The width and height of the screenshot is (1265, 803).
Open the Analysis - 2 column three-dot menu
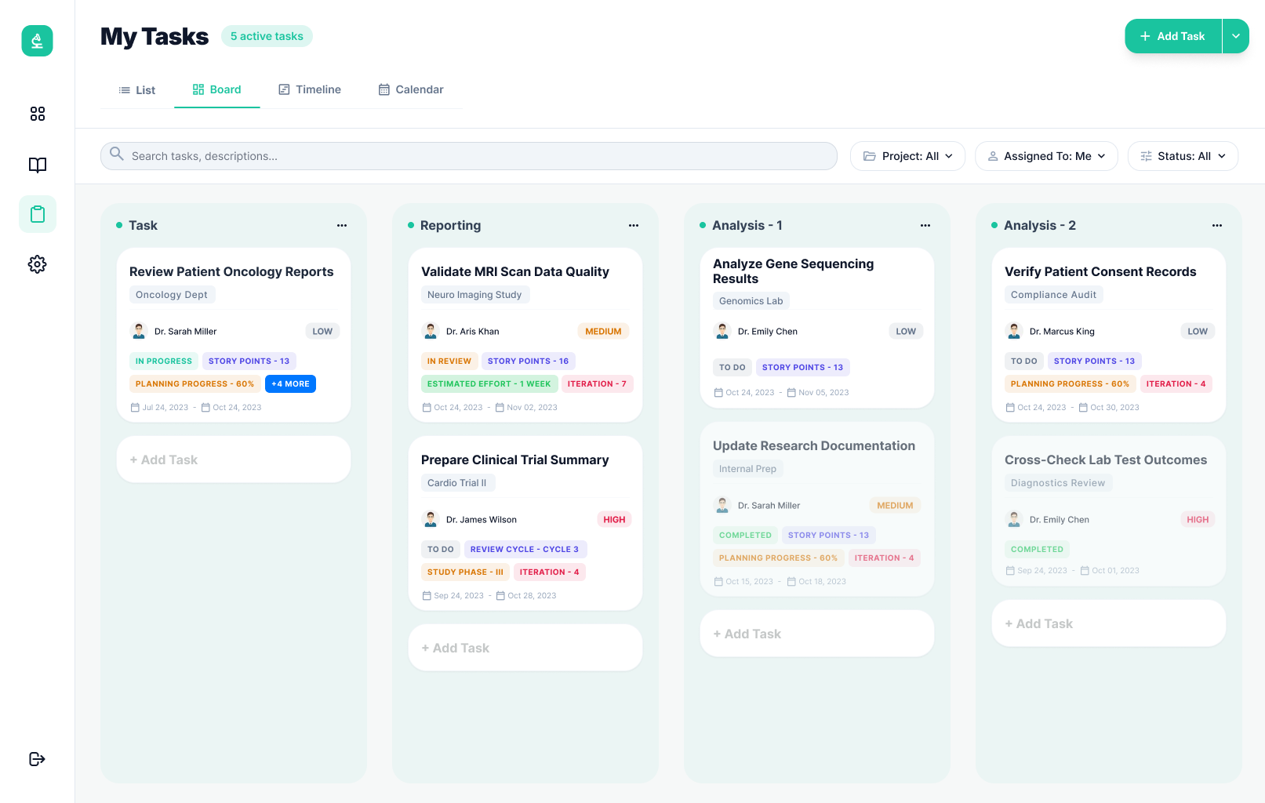(1217, 225)
